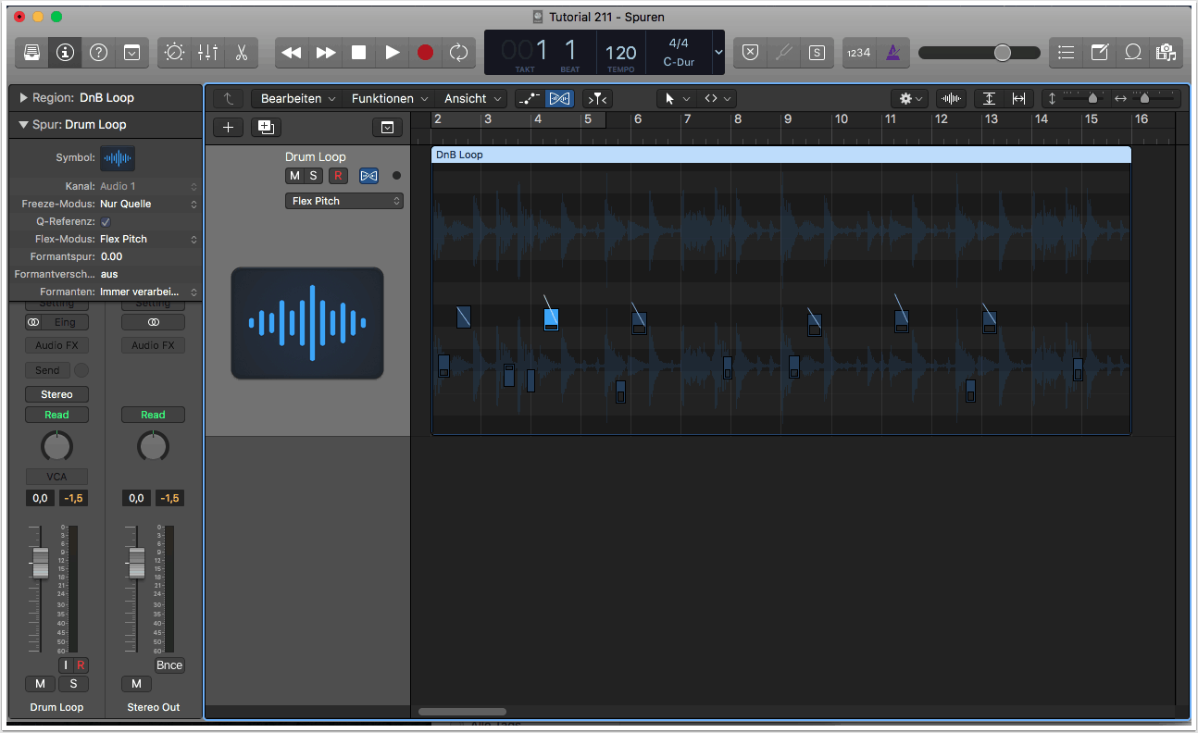Click the Bnce button on Stereo Out
Screen dimensions: 1198x733
(169, 665)
